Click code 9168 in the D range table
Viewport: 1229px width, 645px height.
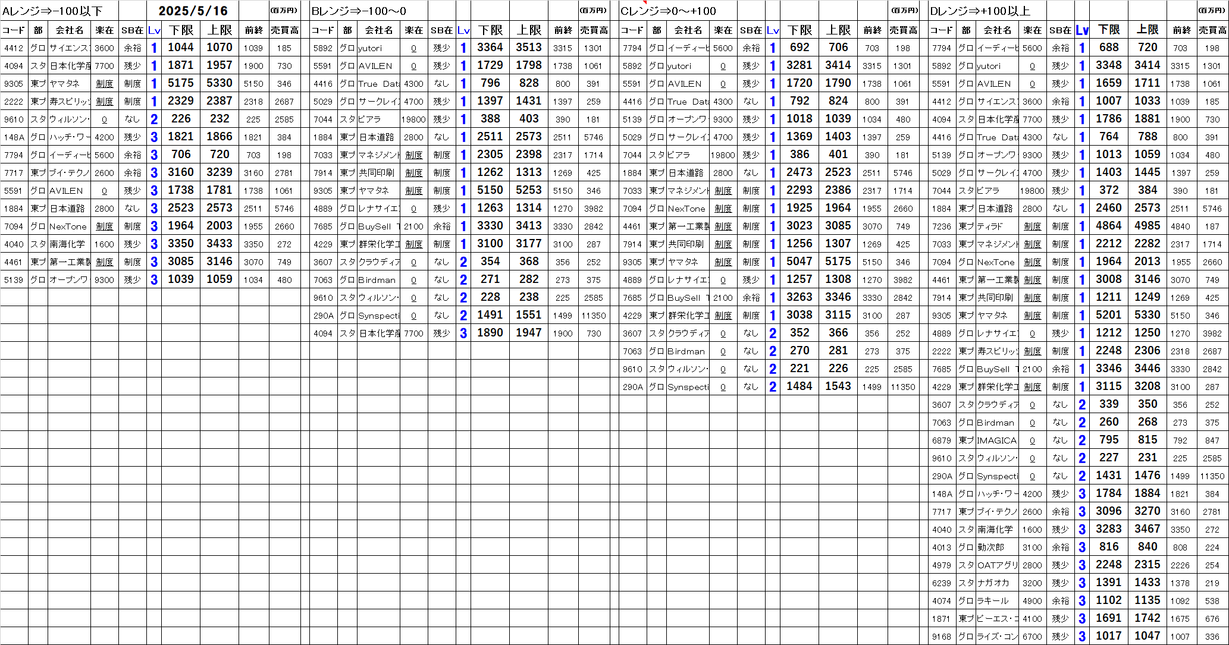(x=942, y=637)
